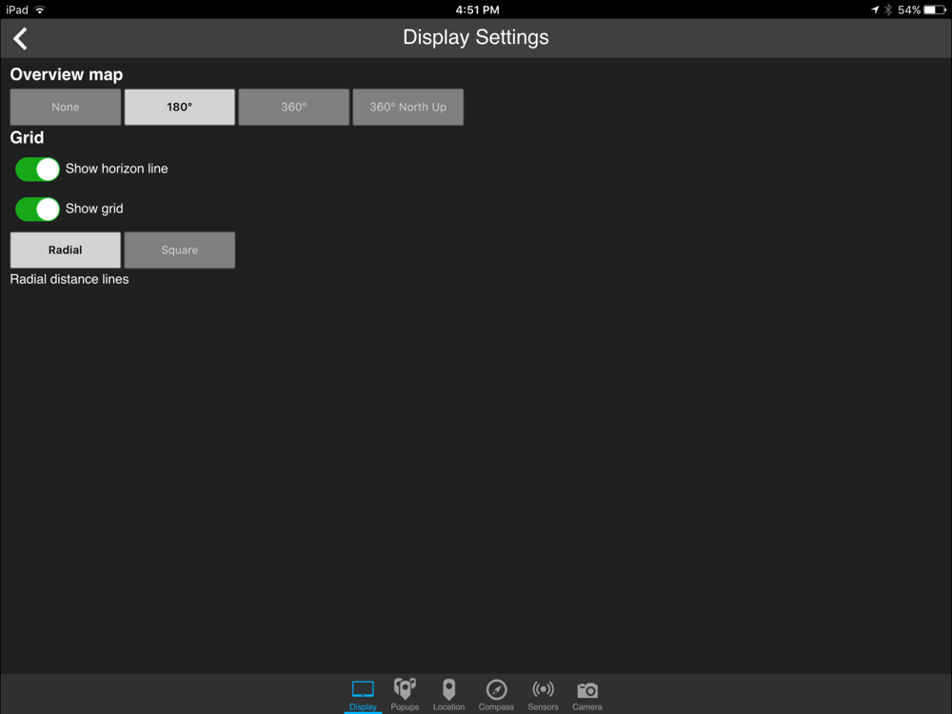952x714 pixels.
Task: Tap the battery indicator in status bar
Action: (x=935, y=10)
